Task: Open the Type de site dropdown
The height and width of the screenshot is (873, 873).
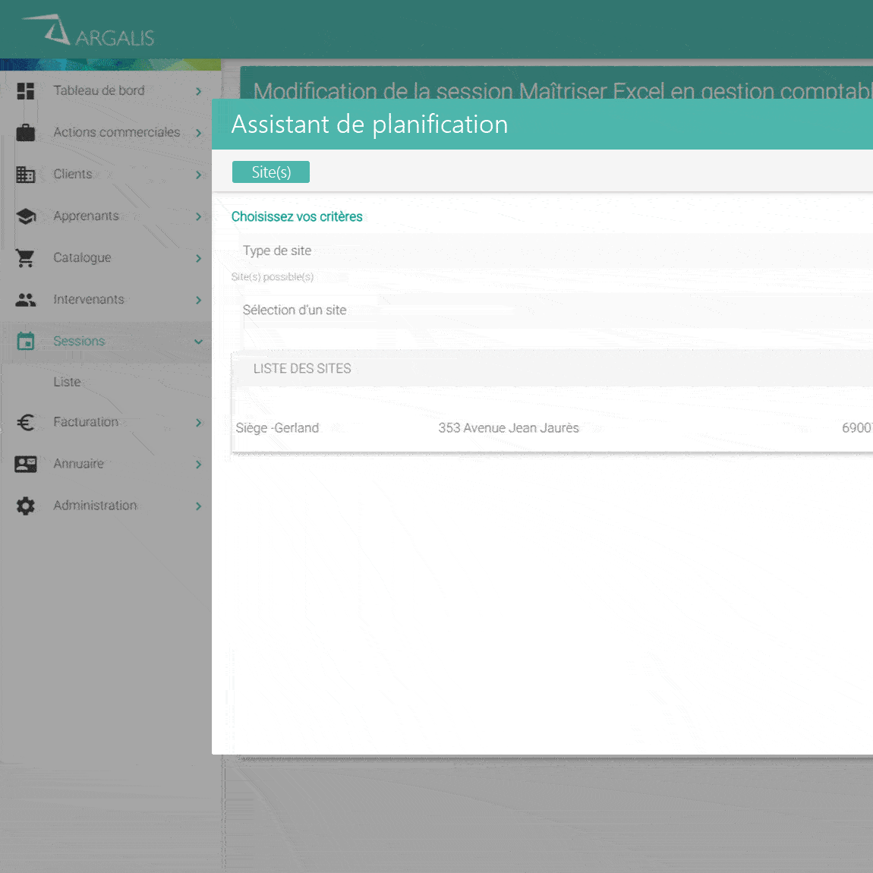Action: click(552, 251)
